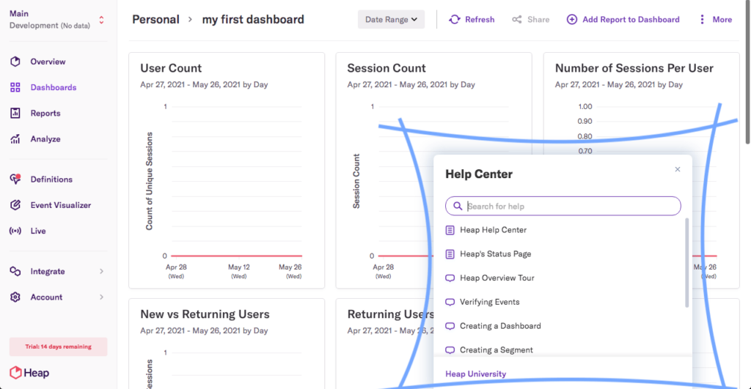751x389 pixels.
Task: Expand the Integrate submenu chevron
Action: tap(101, 271)
